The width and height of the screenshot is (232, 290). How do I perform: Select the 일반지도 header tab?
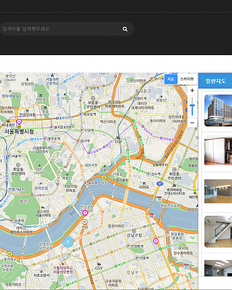[x=216, y=81]
